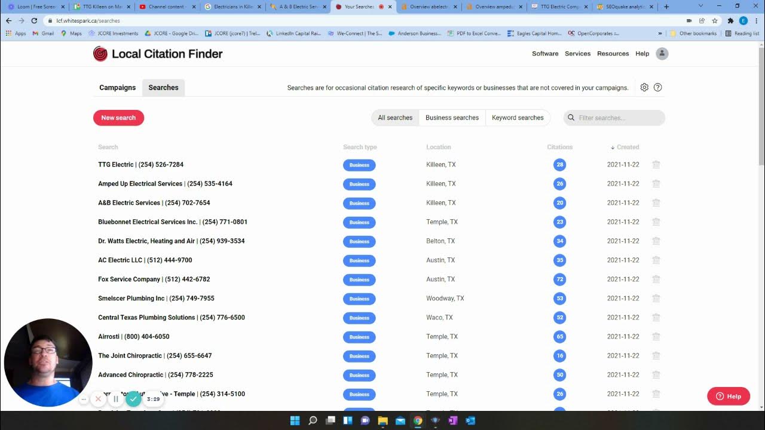Screen dimensions: 765x430
Task: Start a New search
Action: 118,118
